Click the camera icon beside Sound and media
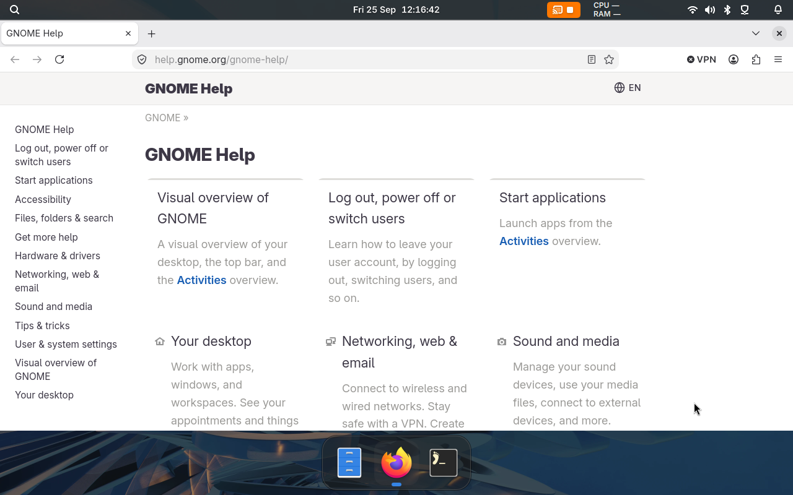This screenshot has height=495, width=793. [502, 342]
